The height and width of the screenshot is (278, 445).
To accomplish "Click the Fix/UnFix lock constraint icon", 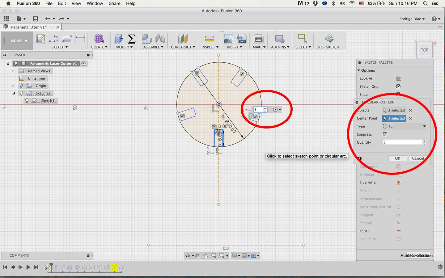I will point(398,183).
